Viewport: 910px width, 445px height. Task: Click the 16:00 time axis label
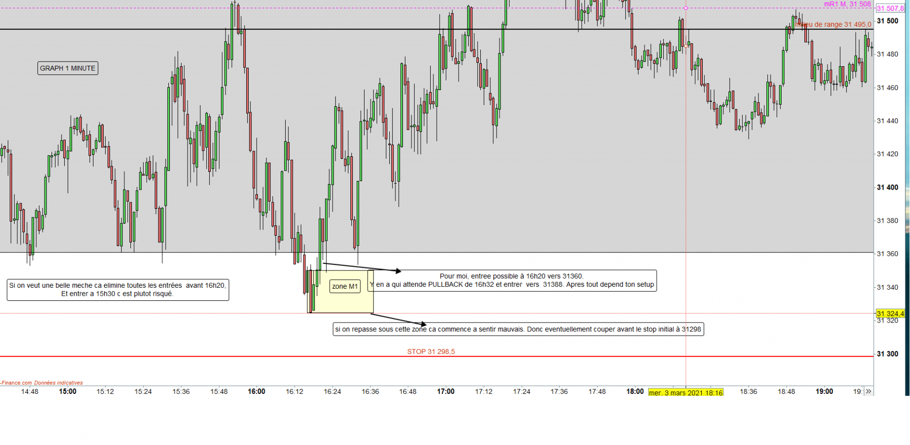click(x=256, y=391)
